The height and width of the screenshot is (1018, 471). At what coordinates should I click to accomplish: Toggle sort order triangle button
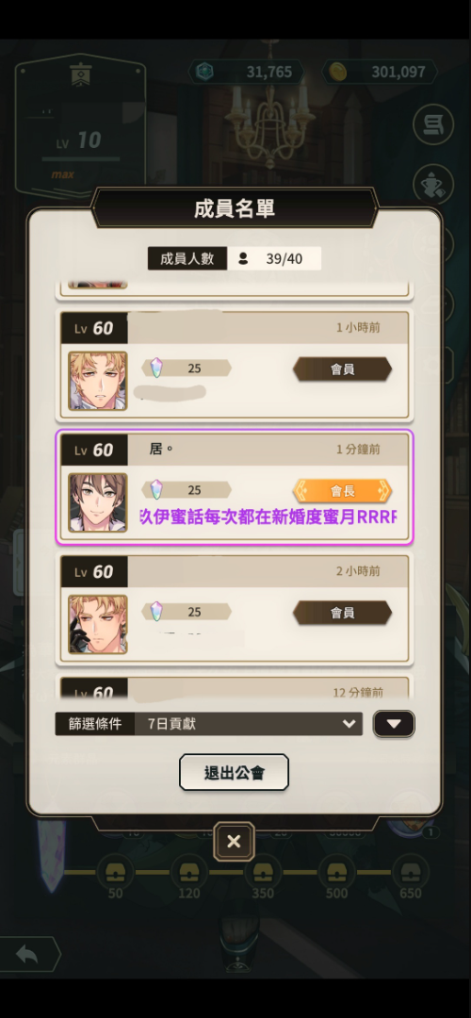click(394, 724)
